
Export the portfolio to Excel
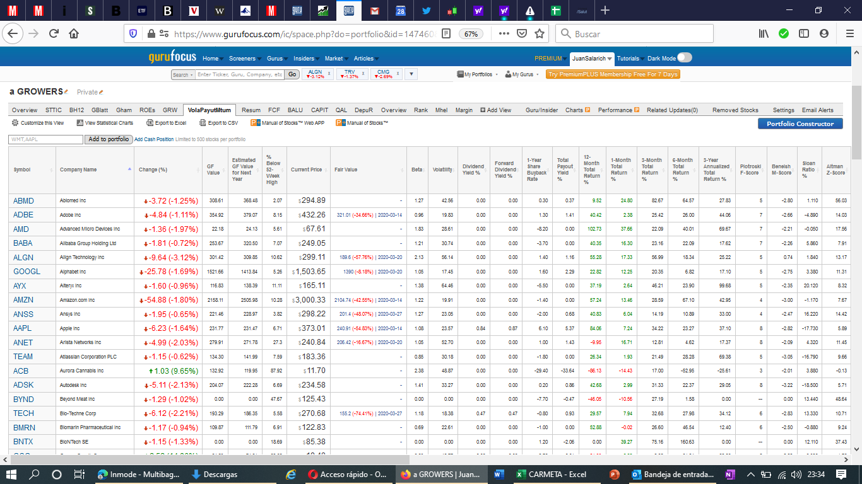point(166,123)
